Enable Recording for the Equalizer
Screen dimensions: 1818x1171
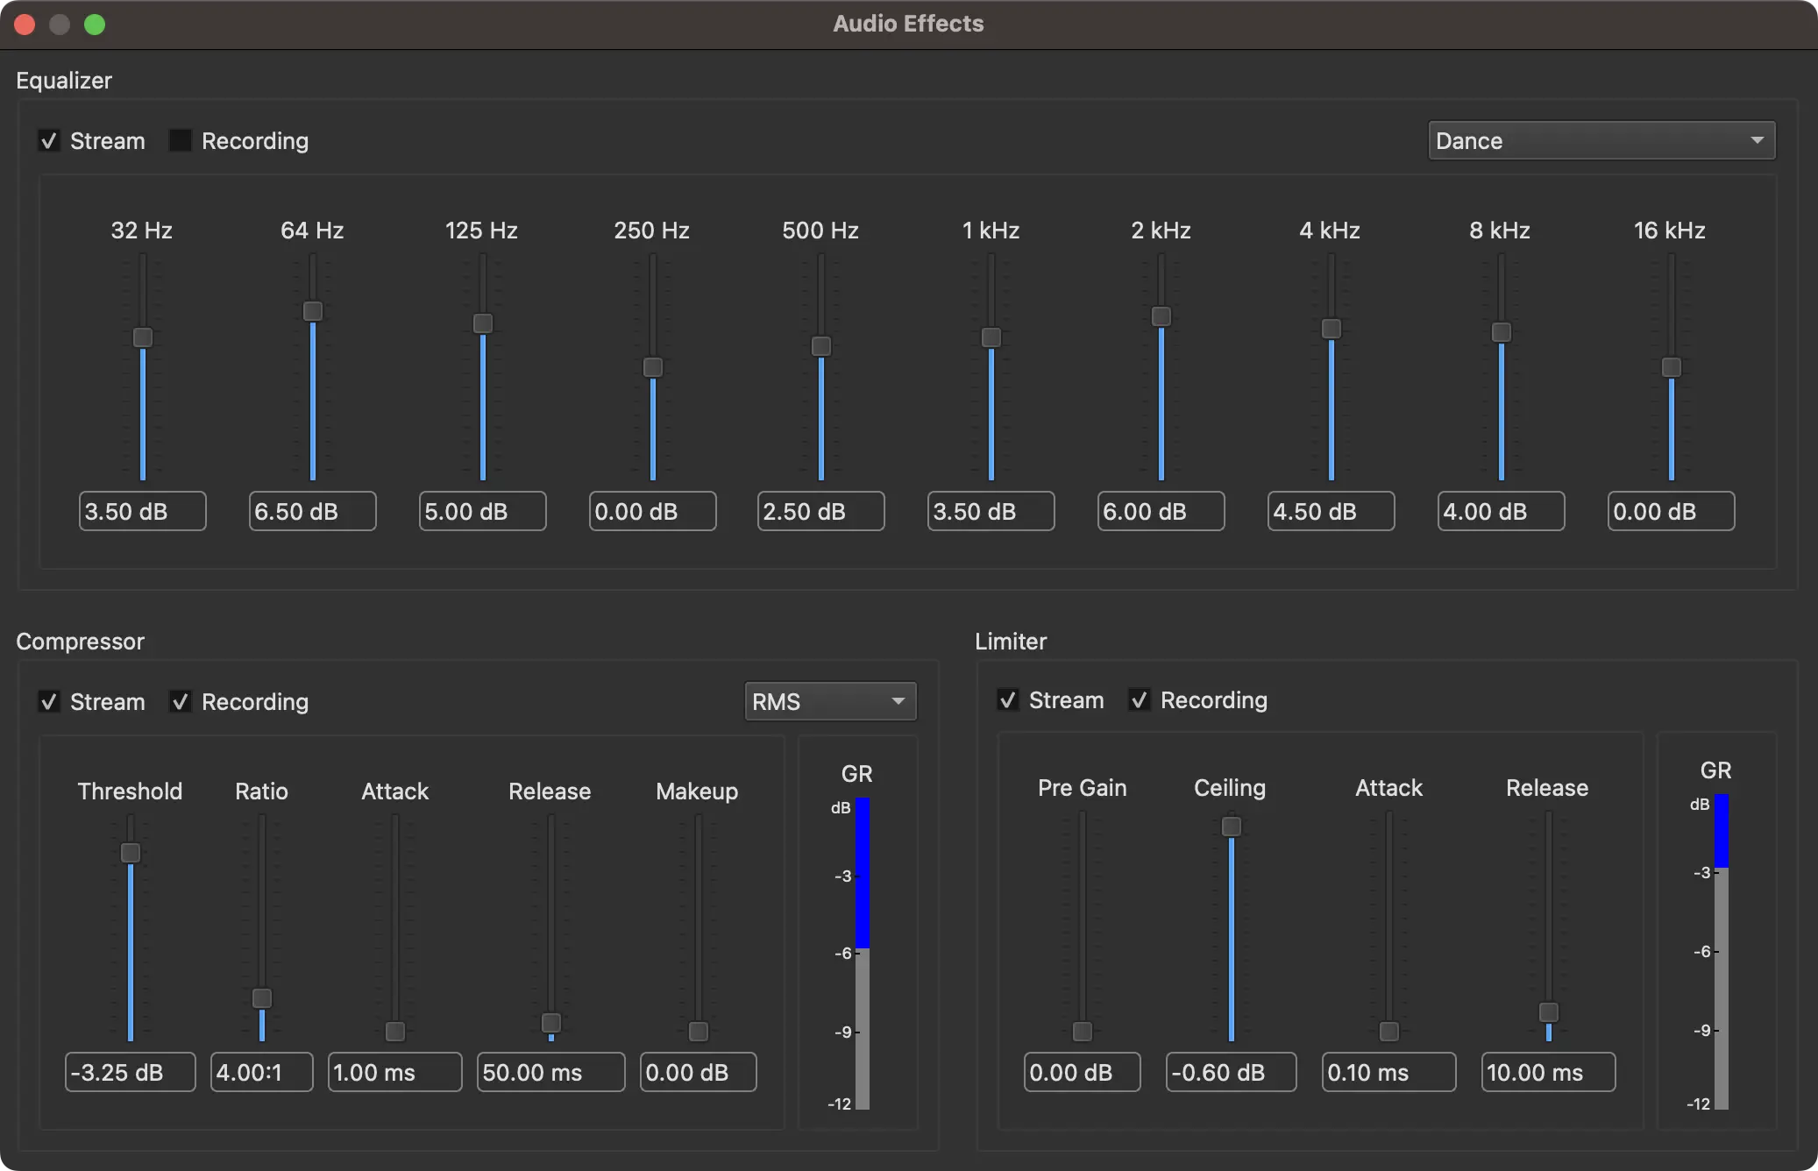179,140
